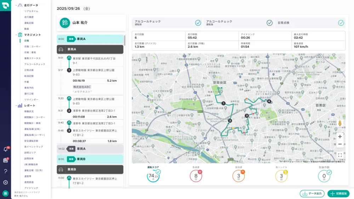Collapse the レポート section
This screenshot has width=354, height=199.
click(x=16, y=105)
